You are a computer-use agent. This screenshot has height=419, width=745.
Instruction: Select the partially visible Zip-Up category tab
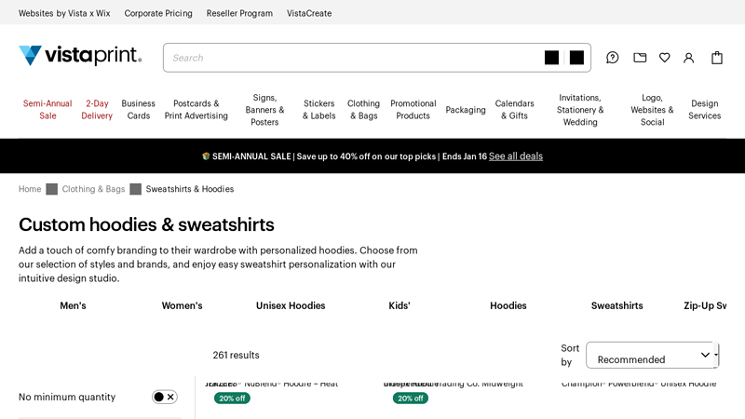(705, 305)
